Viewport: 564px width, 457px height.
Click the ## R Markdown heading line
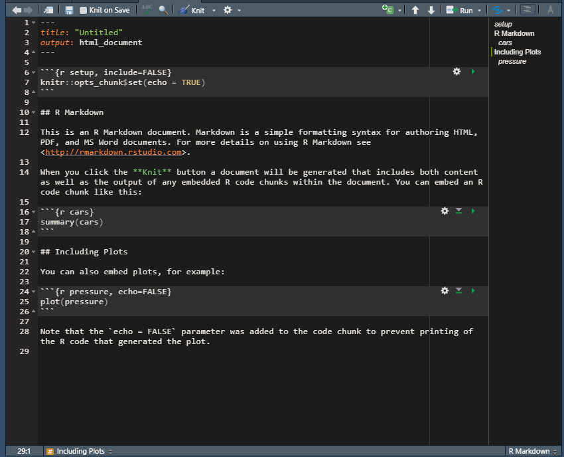tap(72, 112)
